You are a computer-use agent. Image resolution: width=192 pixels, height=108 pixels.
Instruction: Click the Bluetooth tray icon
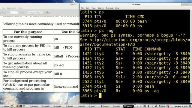pos(148,106)
